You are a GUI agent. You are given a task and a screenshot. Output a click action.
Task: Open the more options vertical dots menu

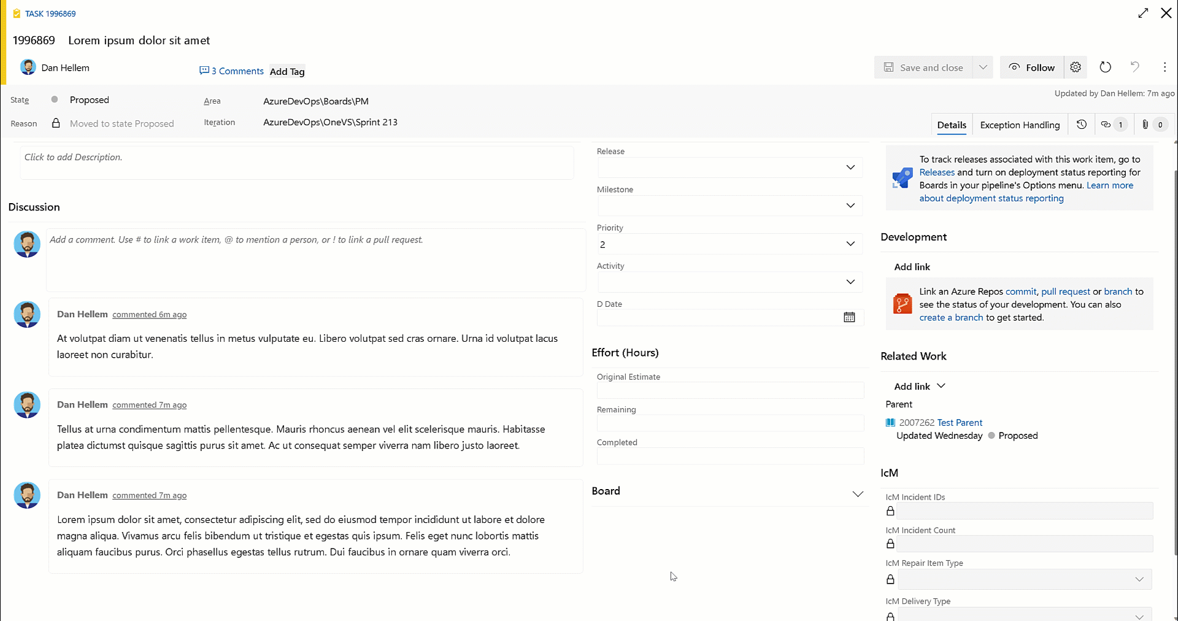pos(1165,67)
